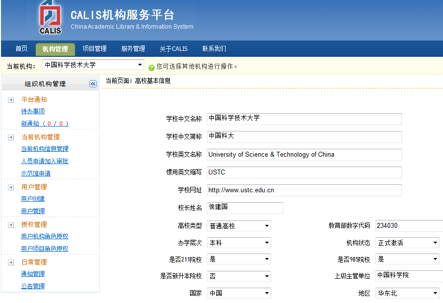Go to the 首页 tab
The height and width of the screenshot is (303, 443).
click(x=21, y=48)
